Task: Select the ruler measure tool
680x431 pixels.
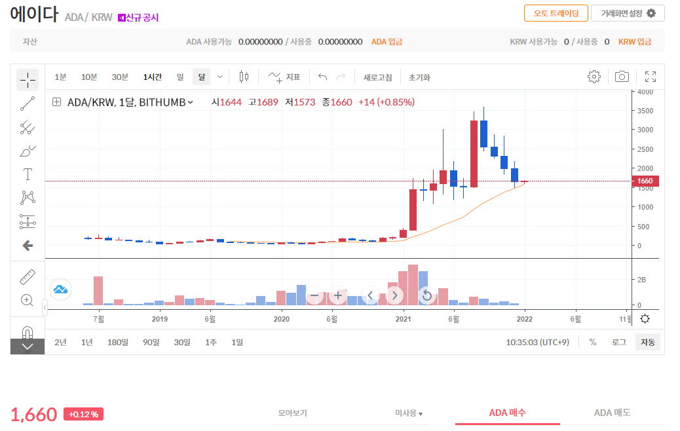Action: 28,277
